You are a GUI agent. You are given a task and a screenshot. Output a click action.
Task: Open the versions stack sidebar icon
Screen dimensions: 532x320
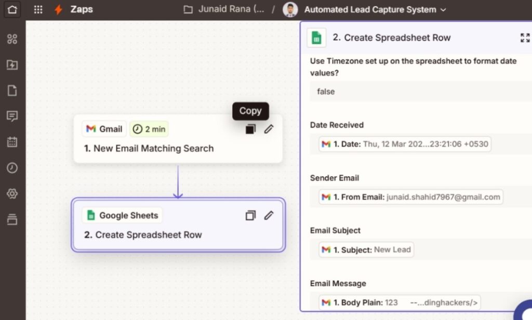coord(12,220)
